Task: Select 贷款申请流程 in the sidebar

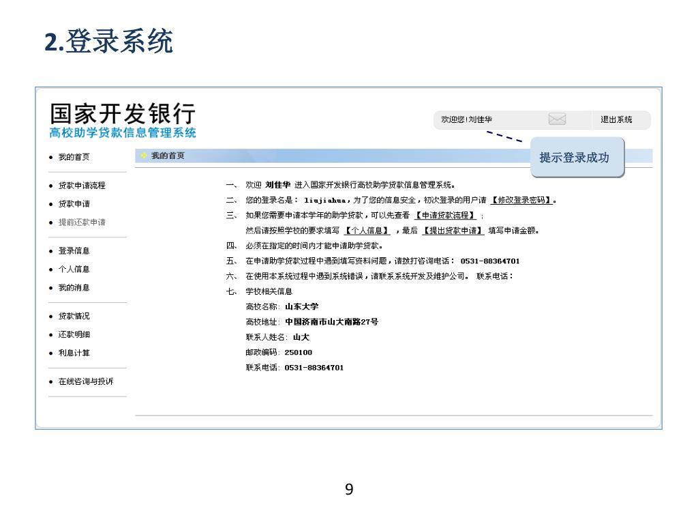Action: [82, 186]
